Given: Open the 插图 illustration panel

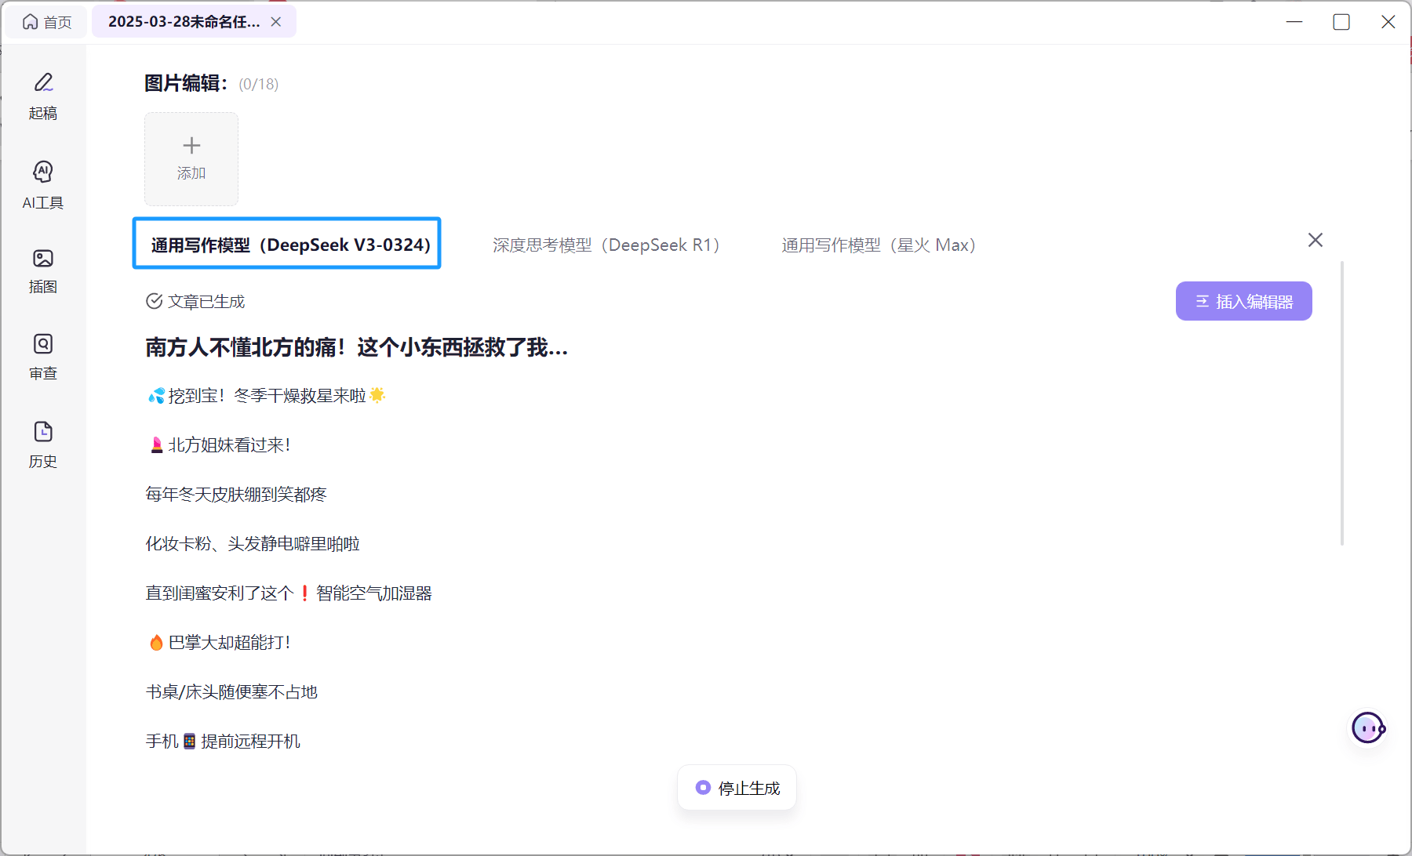Looking at the screenshot, I should (x=43, y=270).
